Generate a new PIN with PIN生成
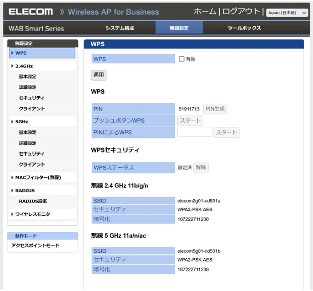 tap(215, 109)
